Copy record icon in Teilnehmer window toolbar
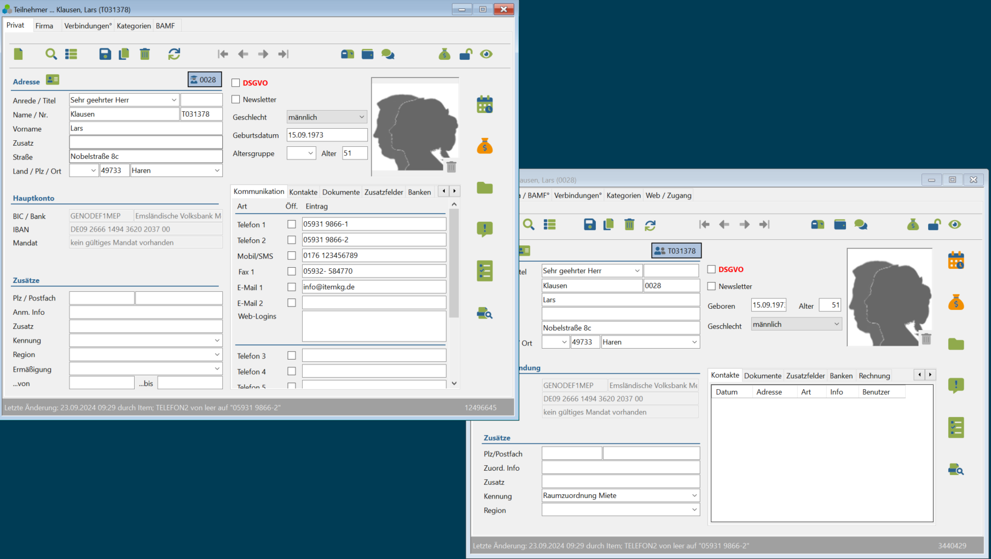This screenshot has height=559, width=991. coord(124,54)
